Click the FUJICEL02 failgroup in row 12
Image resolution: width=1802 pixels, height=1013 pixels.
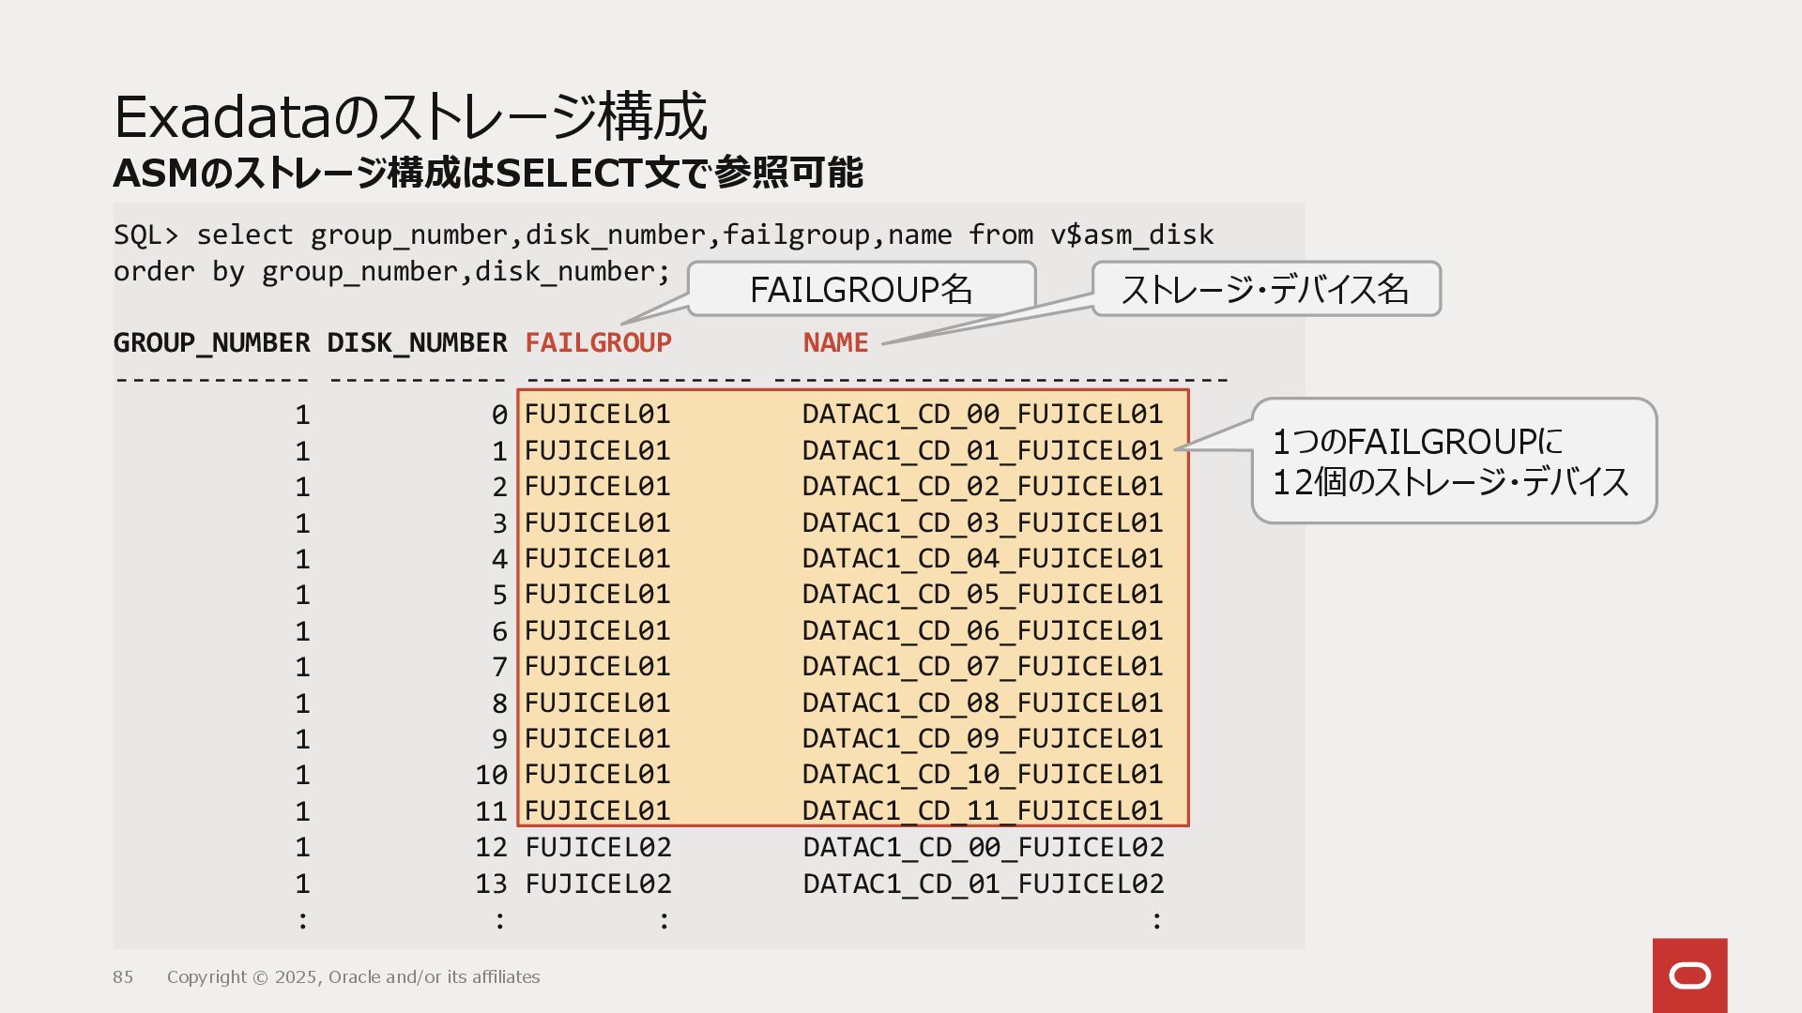[598, 847]
